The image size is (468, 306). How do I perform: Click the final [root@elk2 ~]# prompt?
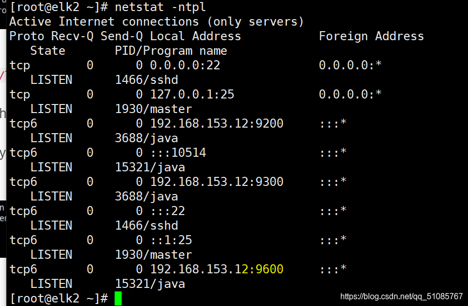coord(59,298)
